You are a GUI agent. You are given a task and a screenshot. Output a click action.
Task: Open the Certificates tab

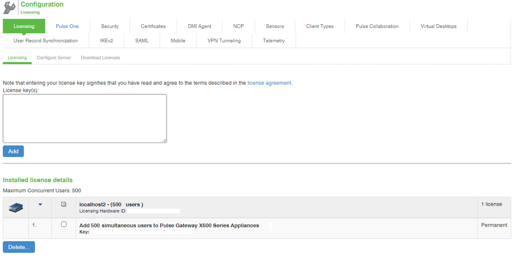[153, 26]
